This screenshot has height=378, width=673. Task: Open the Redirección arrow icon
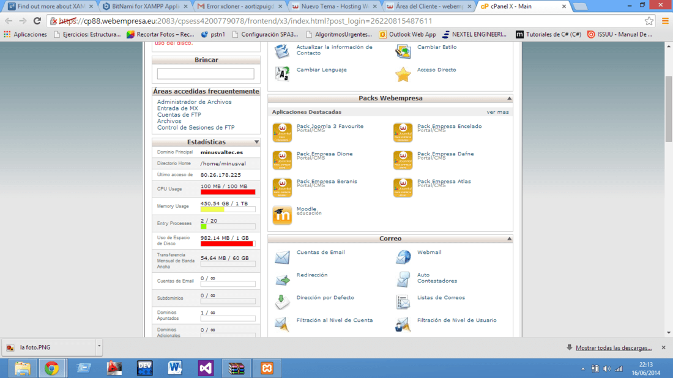click(282, 280)
